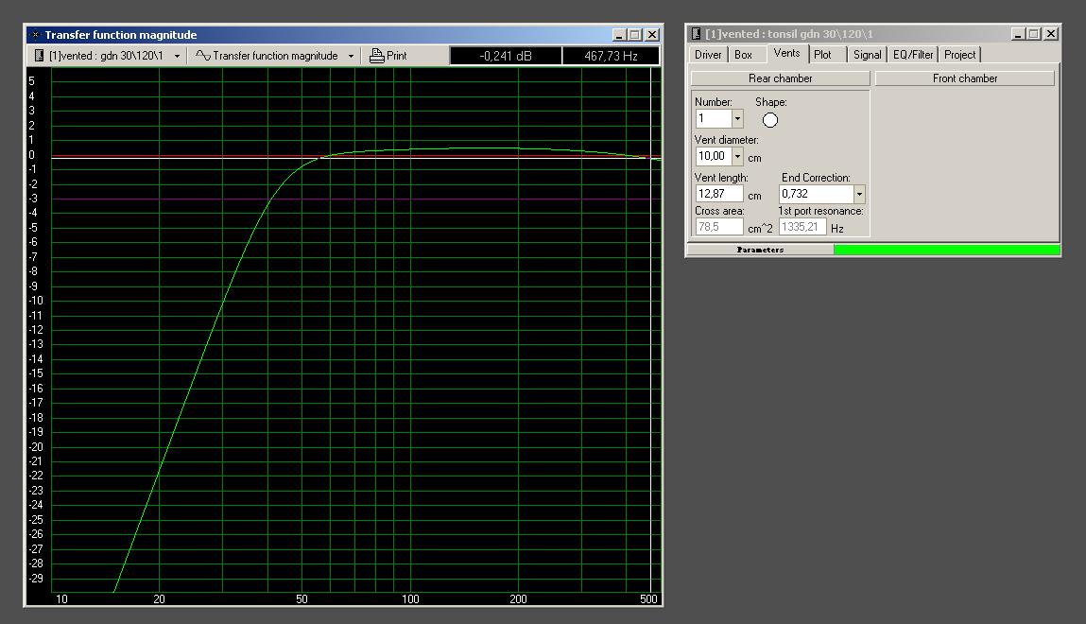Click the round vent shape icon
1086x624 pixels.
click(769, 120)
